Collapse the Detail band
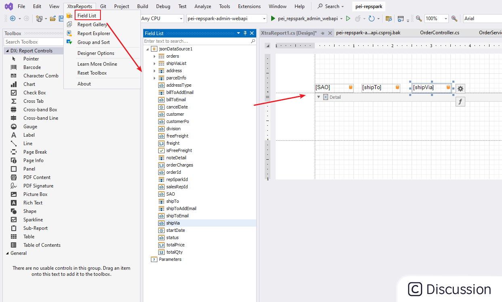This screenshot has height=302, width=502. pyautogui.click(x=318, y=97)
